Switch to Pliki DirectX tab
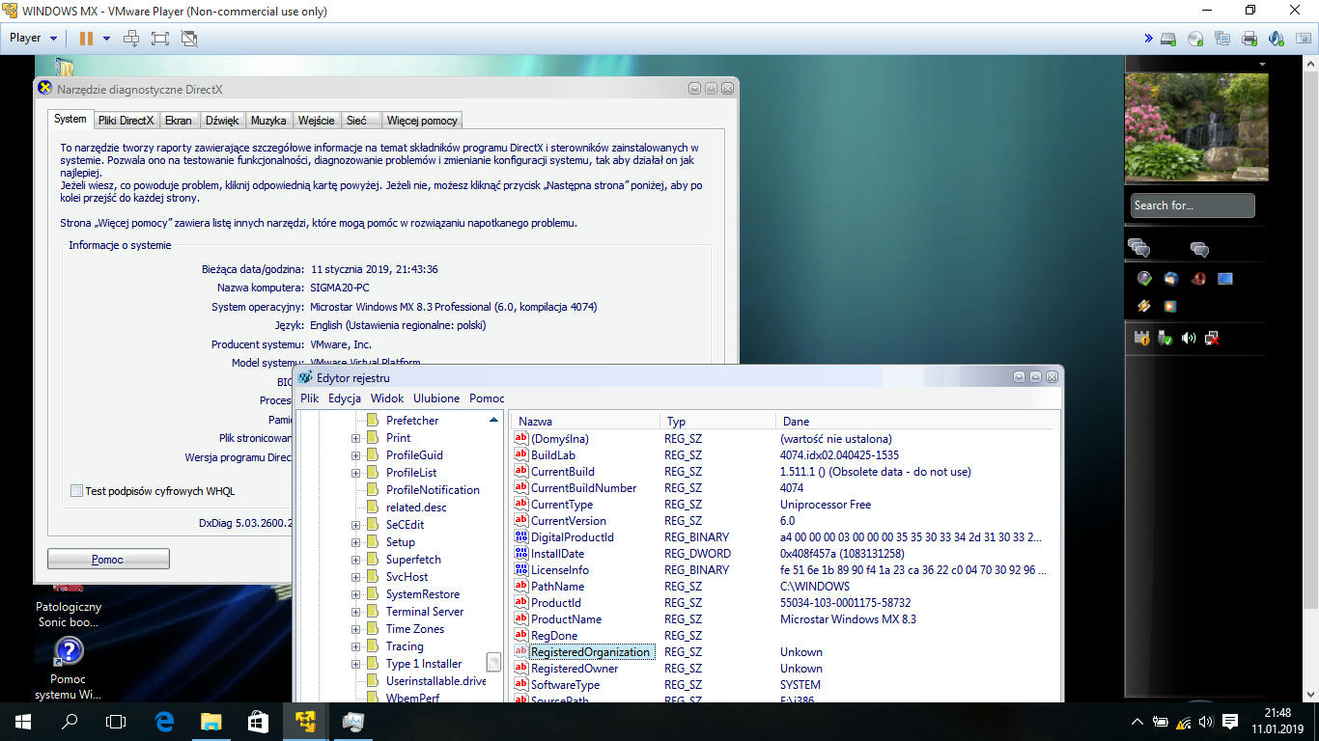 point(126,121)
